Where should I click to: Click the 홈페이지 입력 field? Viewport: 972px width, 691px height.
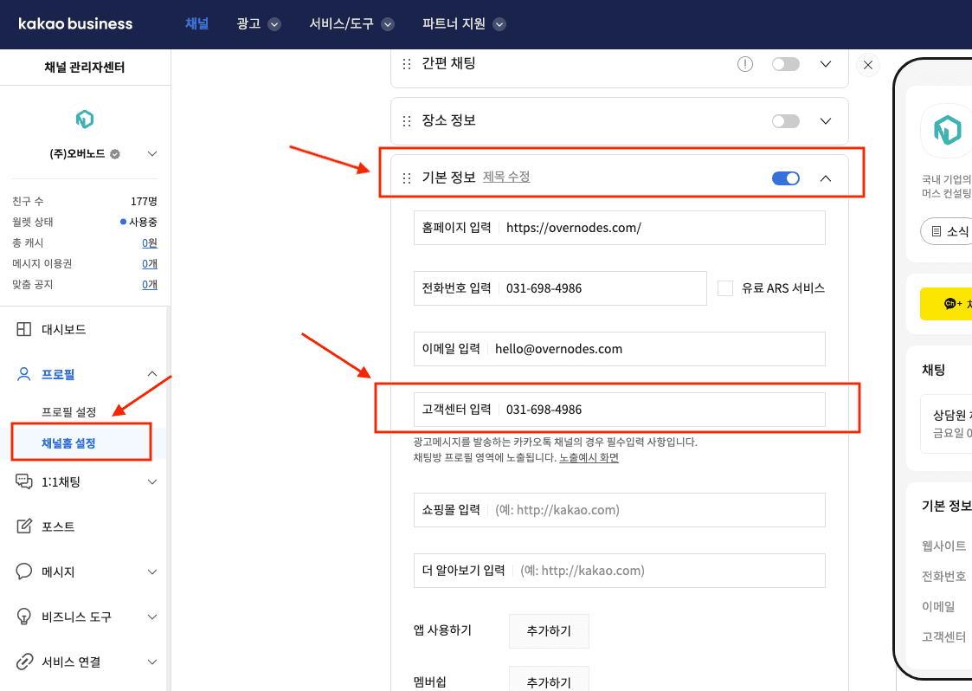tap(619, 228)
